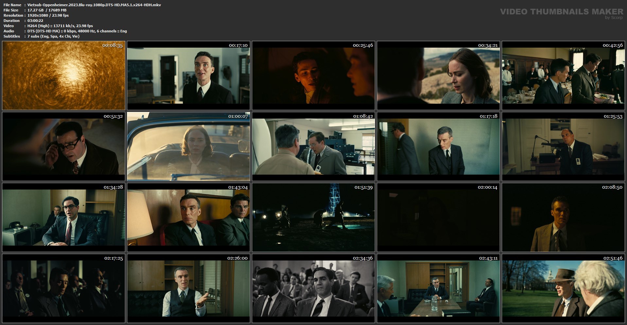Screen dimensions: 627x325
Task: Select the thumbnail at 00:25:46
Action: (x=313, y=76)
